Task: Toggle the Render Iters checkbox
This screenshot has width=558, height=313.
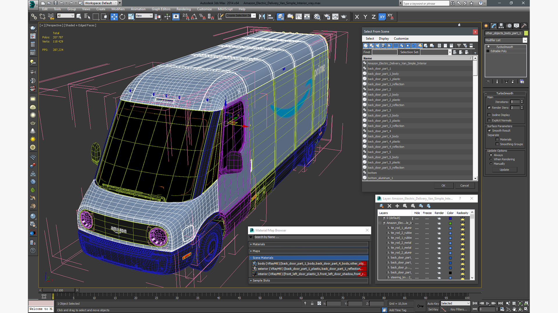Action: tap(489, 108)
